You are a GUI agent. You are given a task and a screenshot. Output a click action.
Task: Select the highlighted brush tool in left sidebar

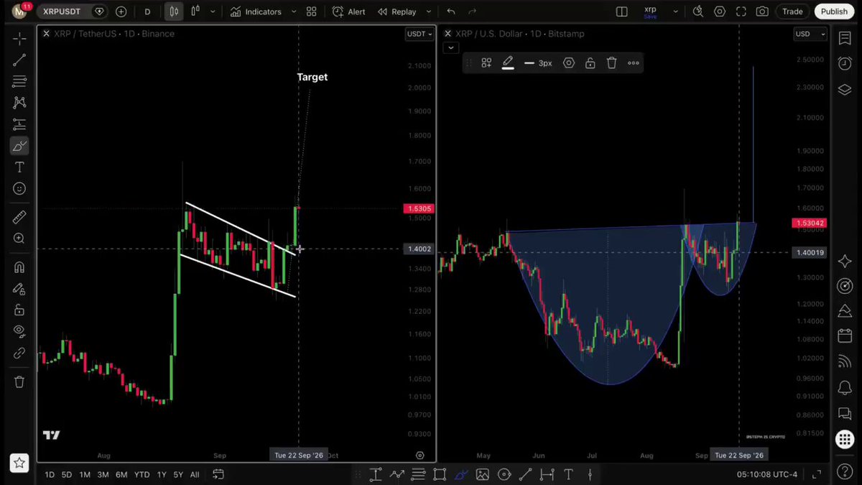(x=19, y=146)
